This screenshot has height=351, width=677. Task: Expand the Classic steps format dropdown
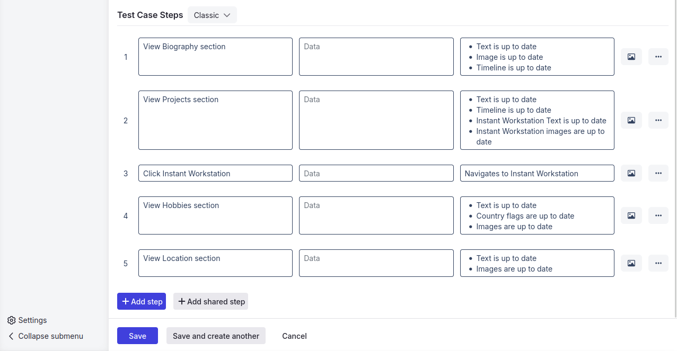212,15
